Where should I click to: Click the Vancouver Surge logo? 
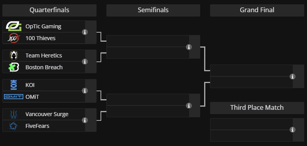tap(14, 114)
